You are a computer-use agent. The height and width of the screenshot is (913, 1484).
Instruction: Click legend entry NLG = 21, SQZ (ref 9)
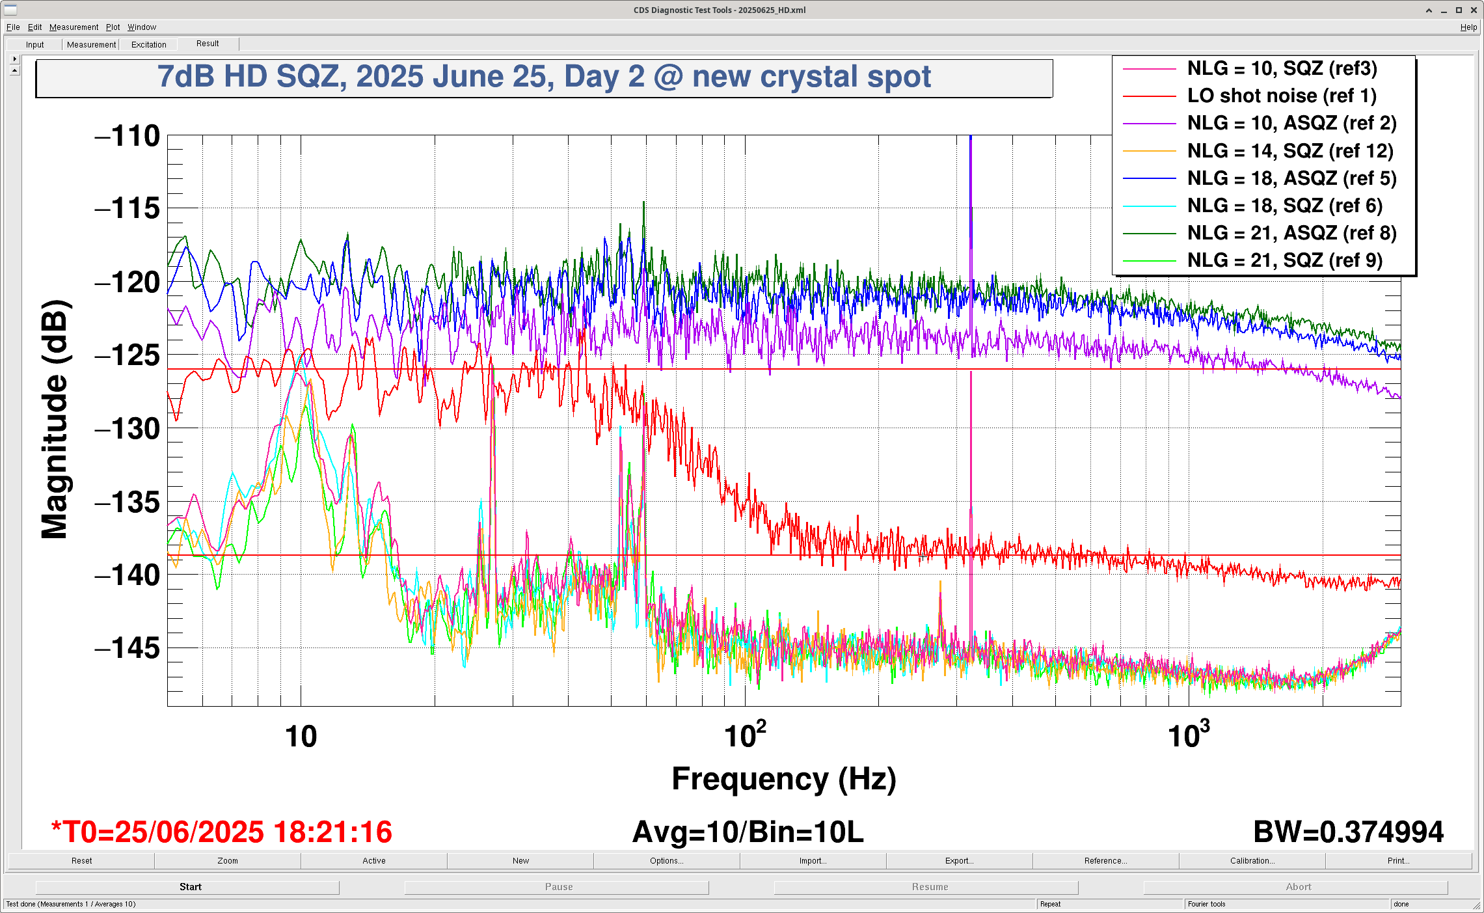(1285, 260)
